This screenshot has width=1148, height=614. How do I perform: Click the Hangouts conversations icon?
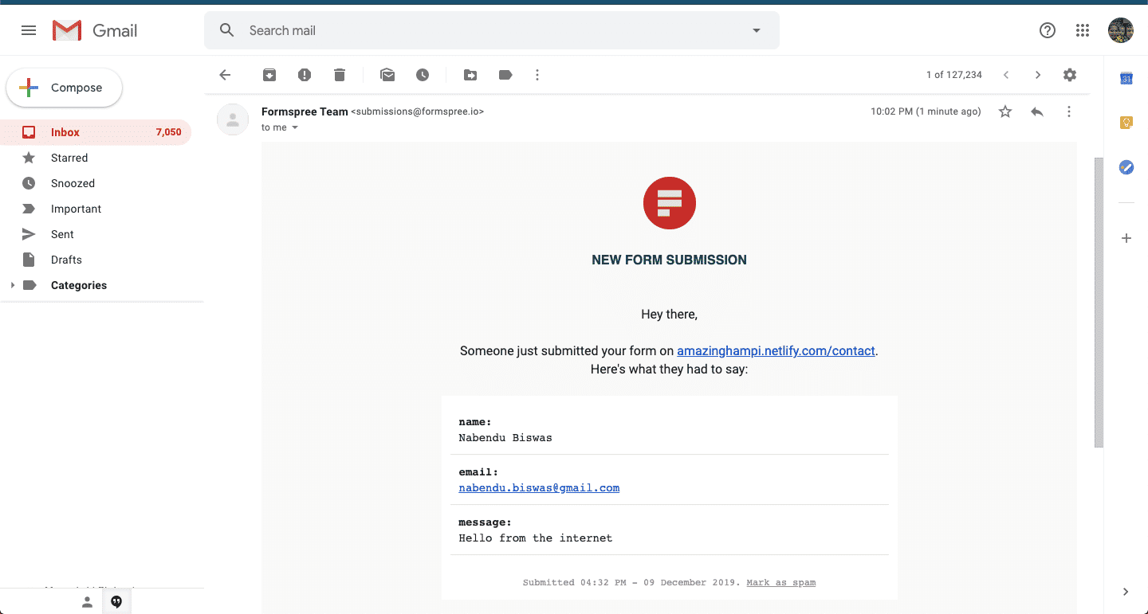[x=116, y=602]
